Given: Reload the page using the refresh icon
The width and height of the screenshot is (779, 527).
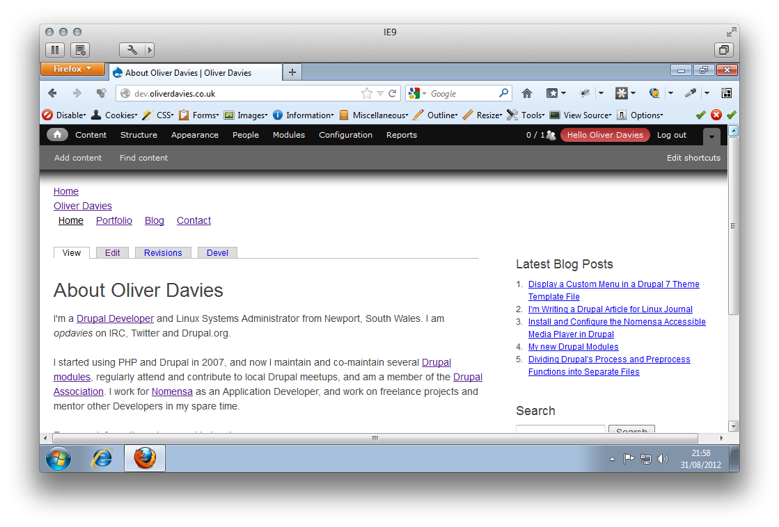Looking at the screenshot, I should (x=392, y=92).
